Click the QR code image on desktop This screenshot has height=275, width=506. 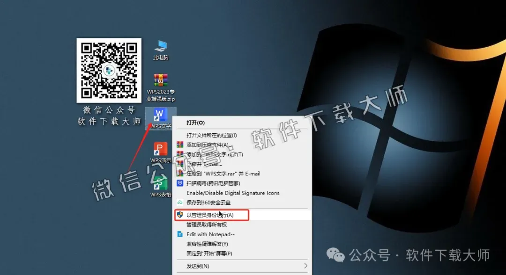(109, 70)
